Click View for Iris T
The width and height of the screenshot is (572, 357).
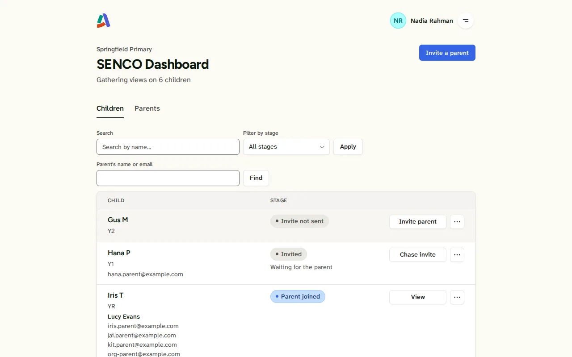[x=418, y=297]
